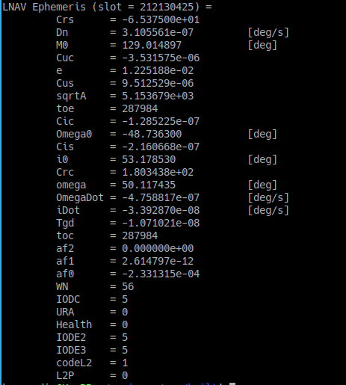Select the codeL2 value 1

pyautogui.click(x=125, y=363)
